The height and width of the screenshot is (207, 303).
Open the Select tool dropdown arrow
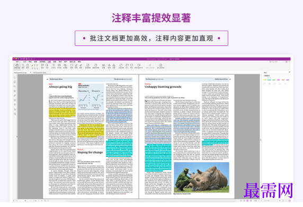(x=23, y=69)
